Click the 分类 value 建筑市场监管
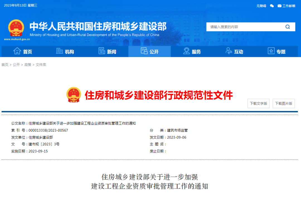Screen dimensions: 301x197 (x=177, y=130)
